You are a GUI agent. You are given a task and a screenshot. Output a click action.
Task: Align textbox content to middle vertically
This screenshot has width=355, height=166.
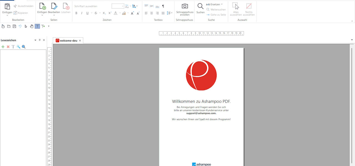point(152,6)
